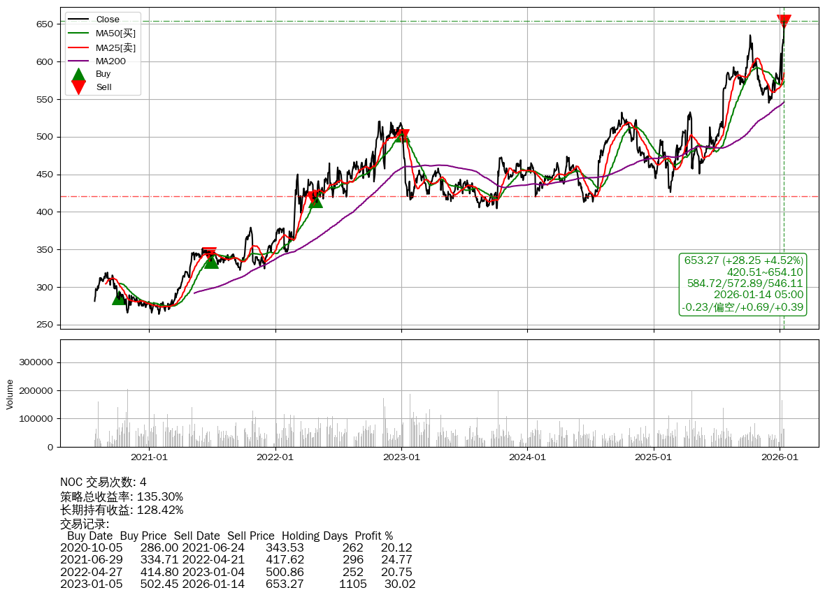Click the red Sell marker at chart top-right

point(784,22)
